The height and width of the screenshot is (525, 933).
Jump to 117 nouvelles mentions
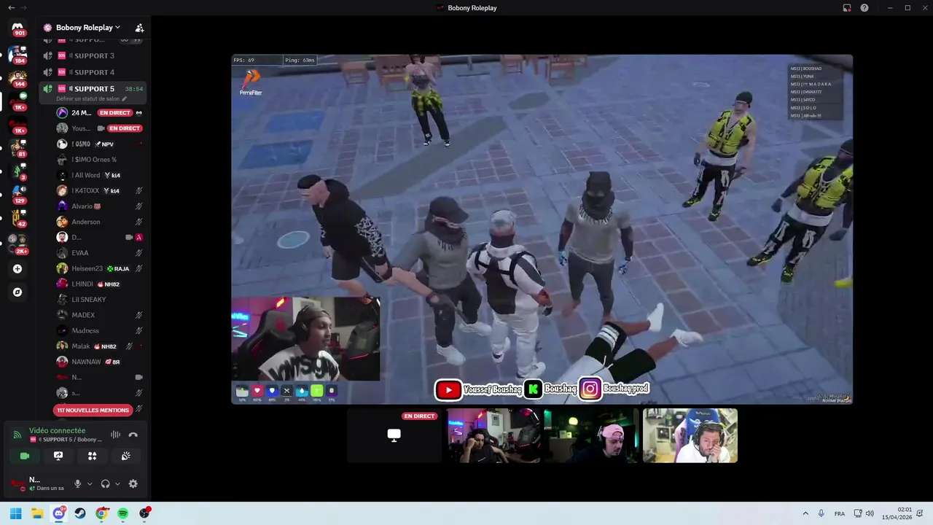93,410
